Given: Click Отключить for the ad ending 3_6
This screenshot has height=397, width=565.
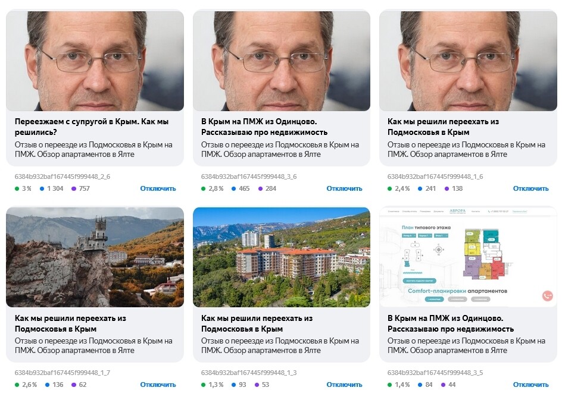Looking at the screenshot, I should [344, 188].
